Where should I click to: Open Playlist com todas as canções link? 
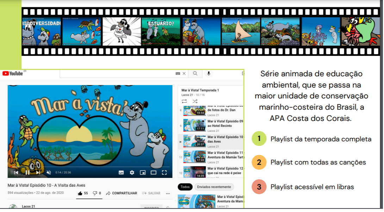pos(318,162)
